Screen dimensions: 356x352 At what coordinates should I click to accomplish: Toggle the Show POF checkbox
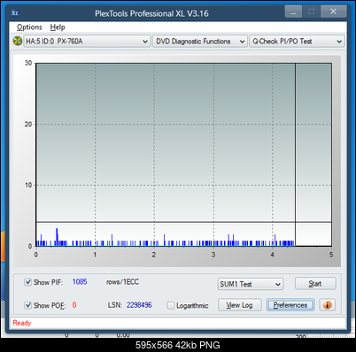click(27, 305)
